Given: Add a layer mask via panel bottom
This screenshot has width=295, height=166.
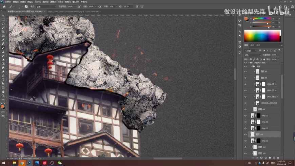Looking at the screenshot, I should click(x=261, y=158).
